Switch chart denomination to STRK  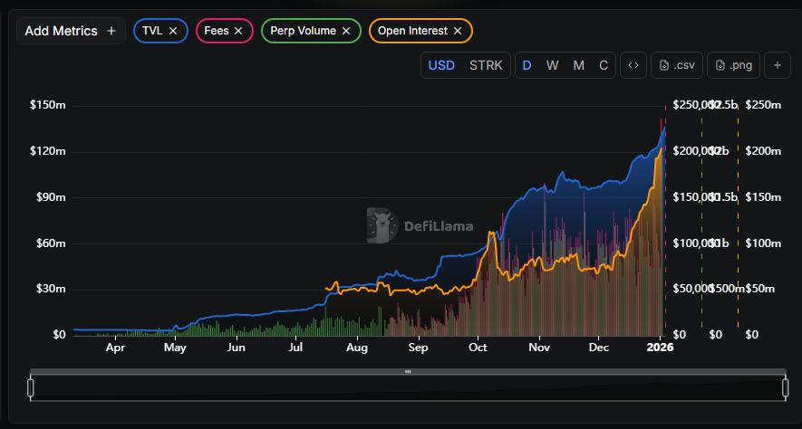[486, 65]
